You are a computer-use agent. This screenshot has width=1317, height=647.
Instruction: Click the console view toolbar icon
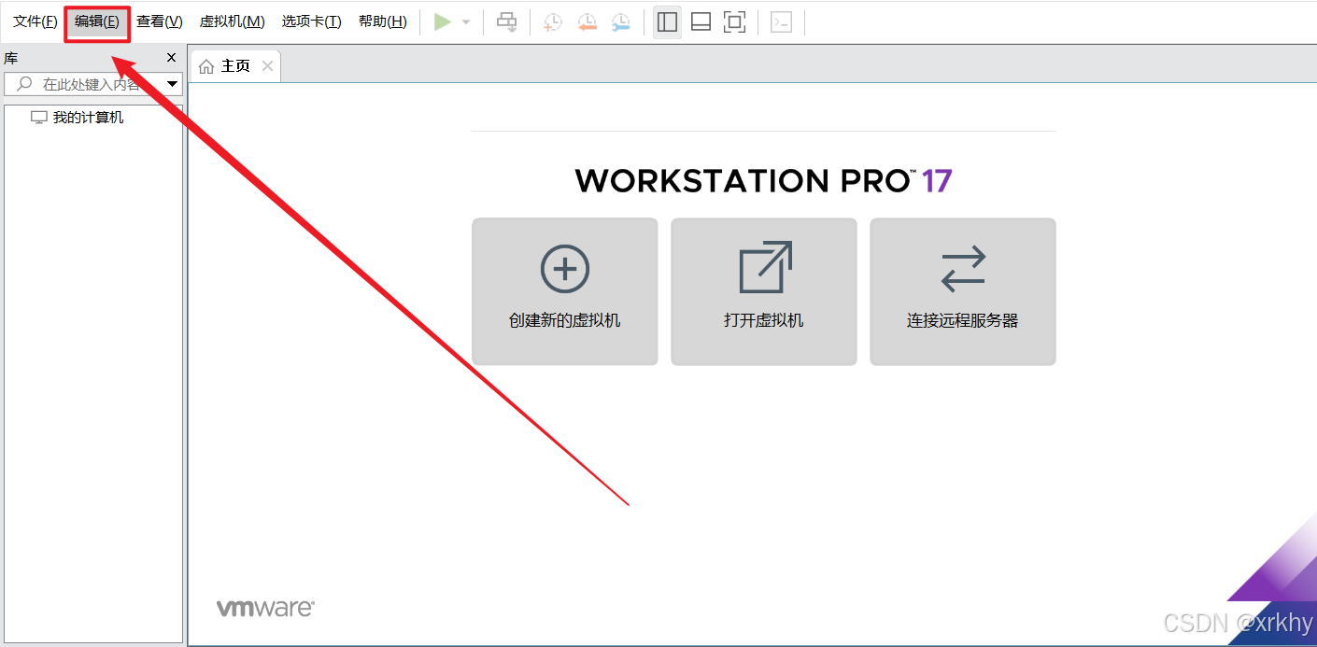[782, 21]
